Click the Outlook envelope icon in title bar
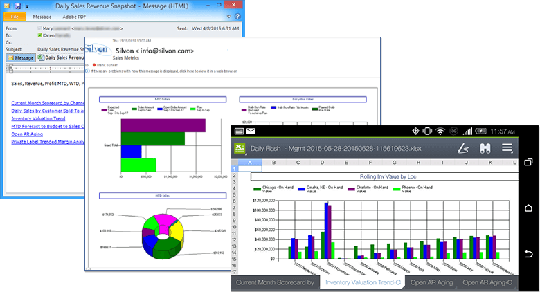The width and height of the screenshot is (540, 292). click(x=6, y=6)
